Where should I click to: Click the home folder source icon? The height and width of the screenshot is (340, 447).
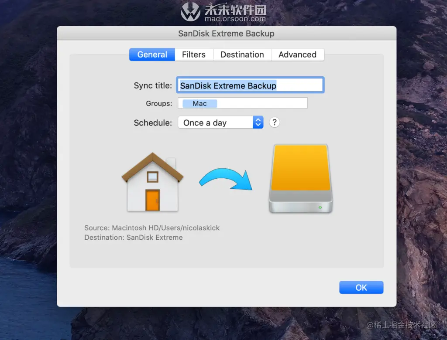[x=152, y=182]
